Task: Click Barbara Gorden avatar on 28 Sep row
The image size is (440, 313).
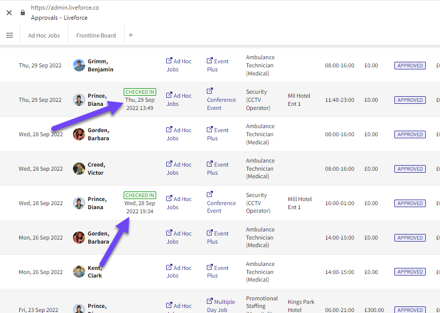Action: (x=79, y=134)
